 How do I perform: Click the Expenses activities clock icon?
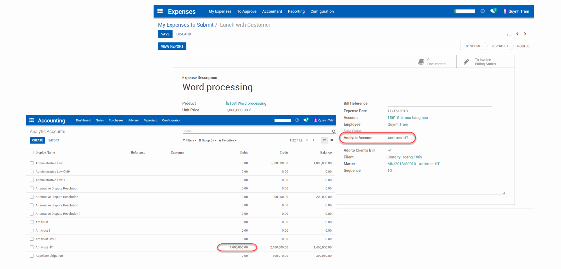[482, 11]
